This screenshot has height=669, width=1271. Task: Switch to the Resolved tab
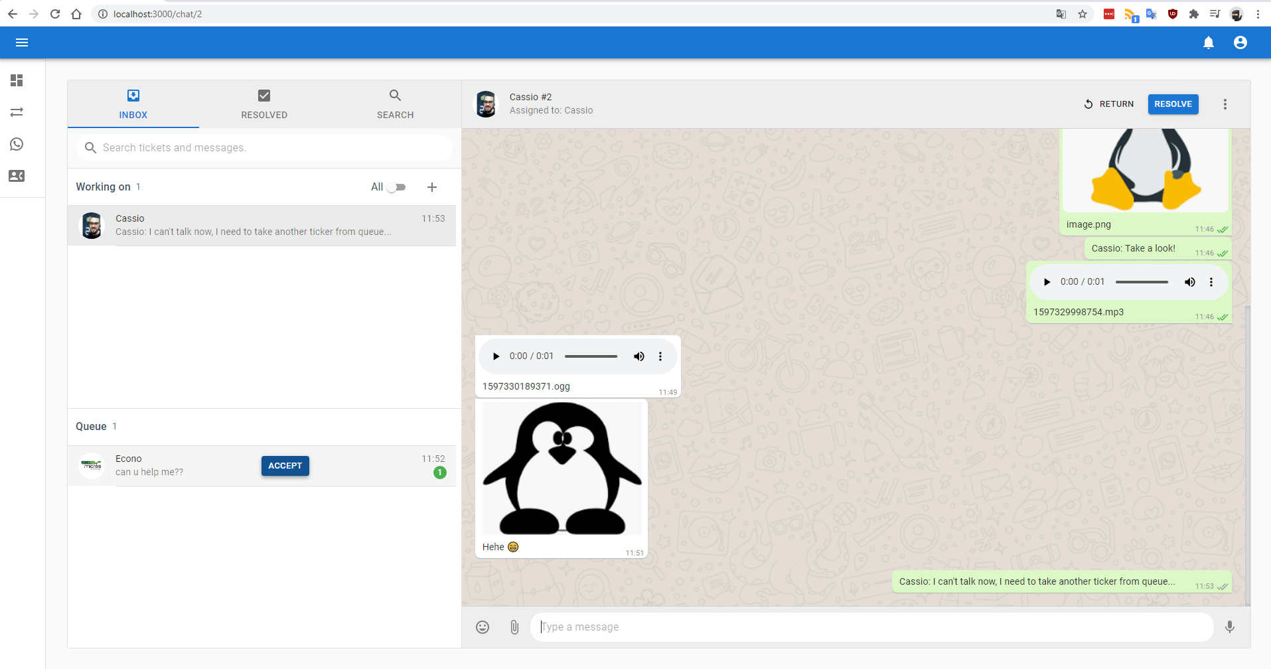click(x=264, y=104)
